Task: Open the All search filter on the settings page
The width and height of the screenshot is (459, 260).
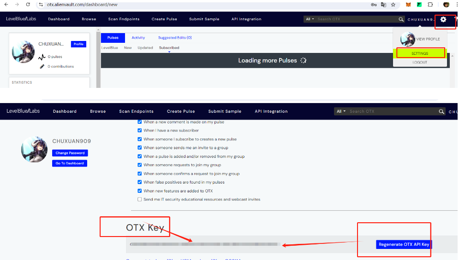Action: pyautogui.click(x=341, y=111)
